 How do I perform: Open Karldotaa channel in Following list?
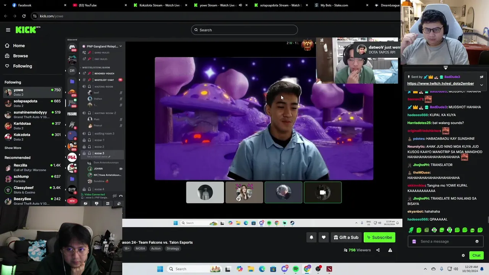pos(32,126)
